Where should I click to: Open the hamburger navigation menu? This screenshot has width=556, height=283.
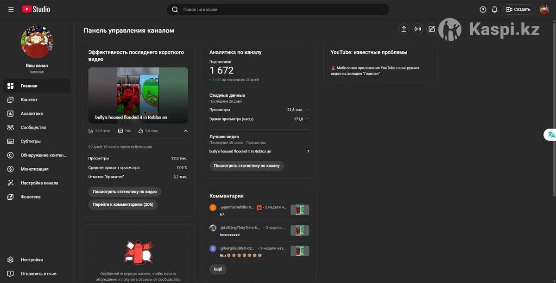[11, 9]
